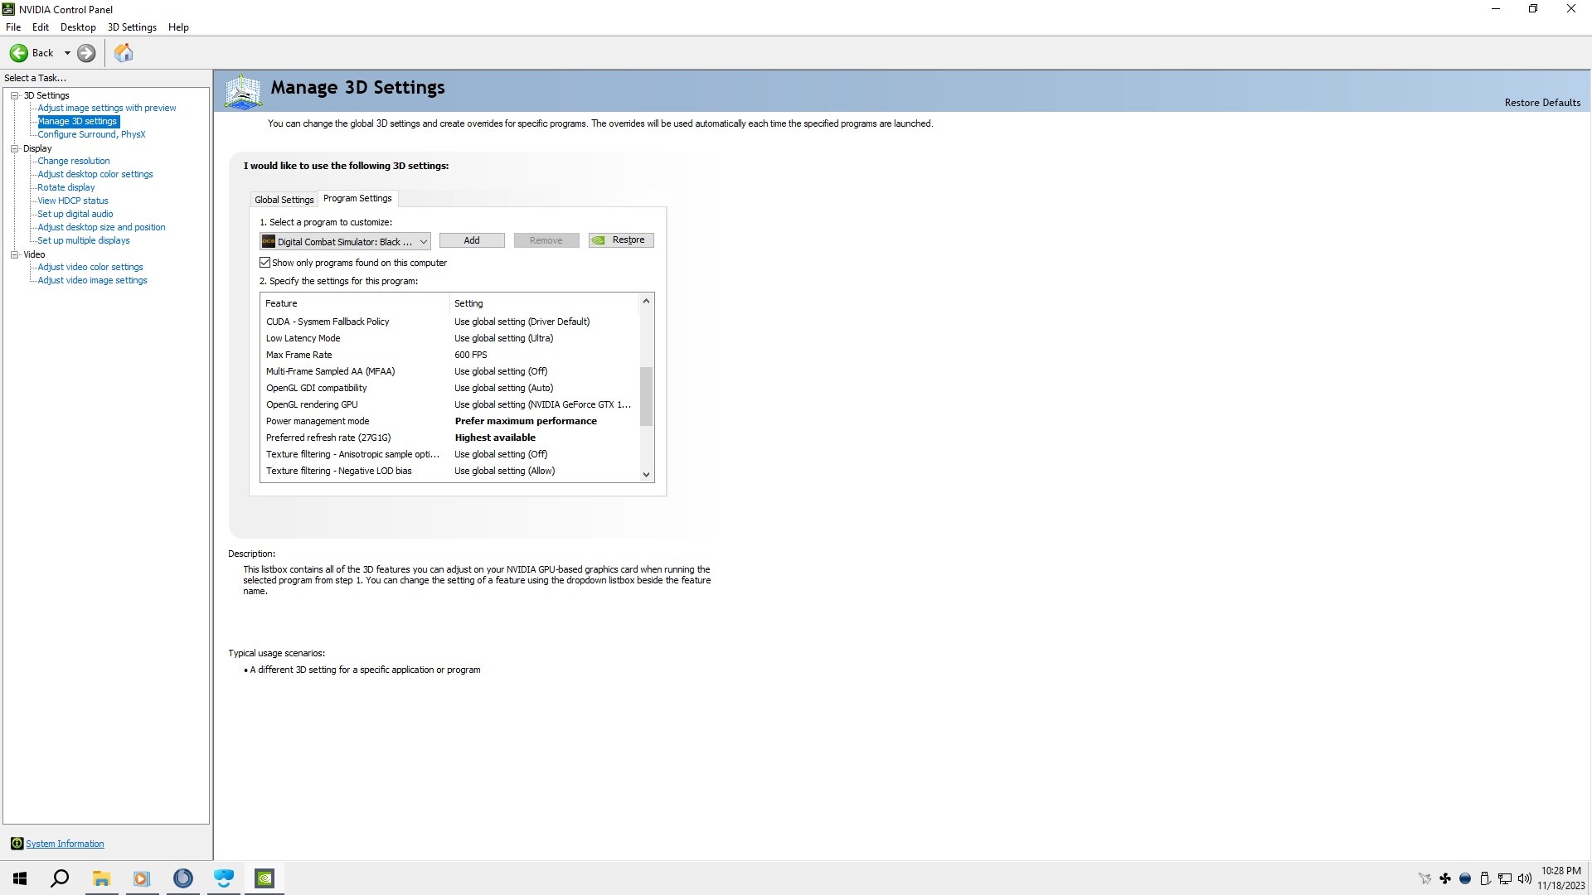Click the Forward arrow icon in toolbar
The height and width of the screenshot is (895, 1592).
(x=86, y=53)
